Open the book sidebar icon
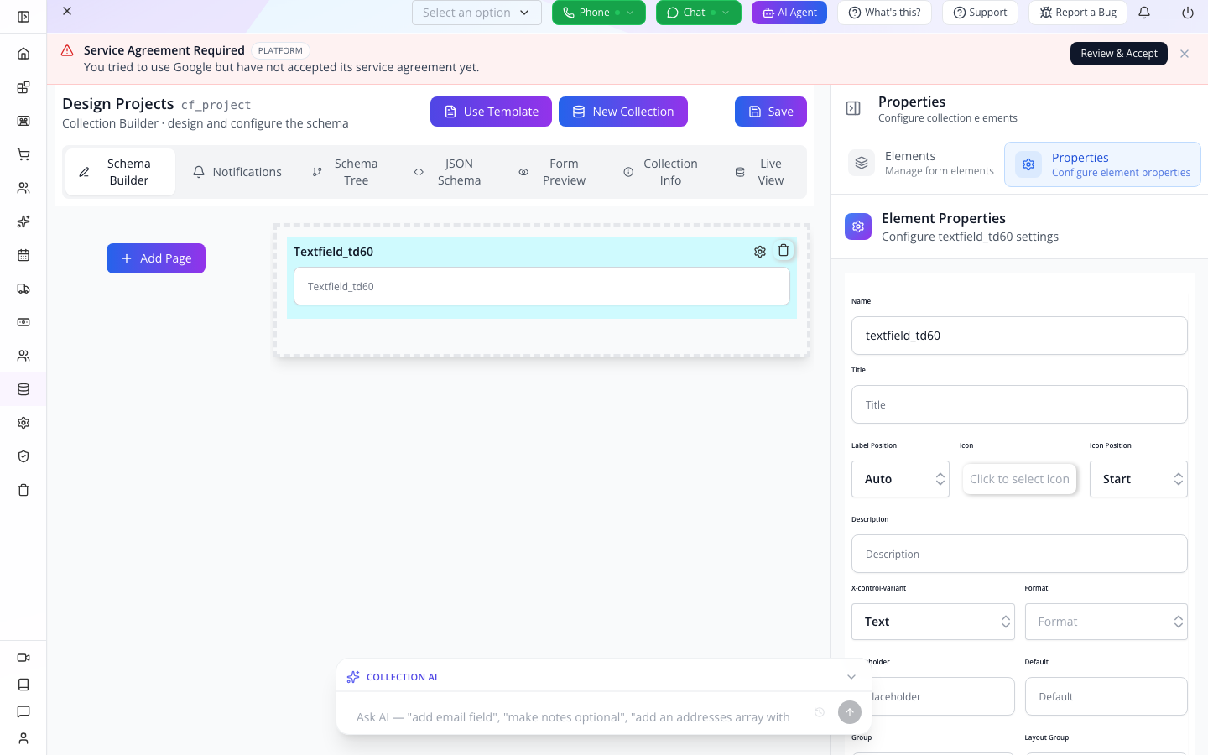 23,685
